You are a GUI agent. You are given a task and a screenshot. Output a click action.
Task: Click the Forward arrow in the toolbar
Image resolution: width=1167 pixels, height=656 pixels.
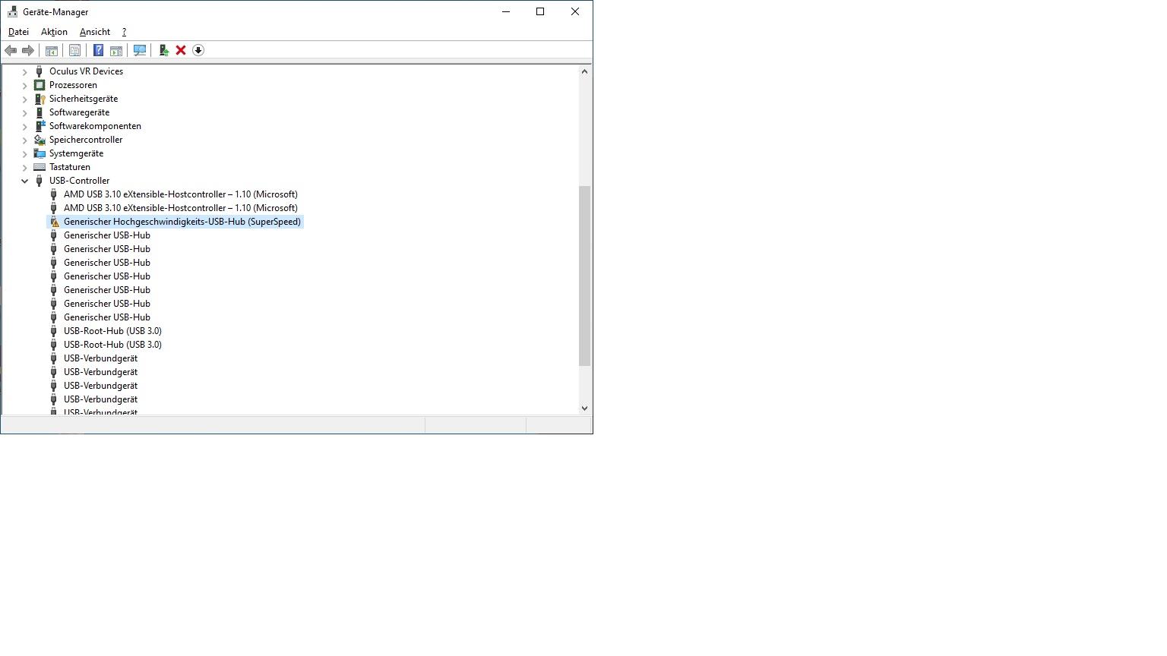(28, 50)
